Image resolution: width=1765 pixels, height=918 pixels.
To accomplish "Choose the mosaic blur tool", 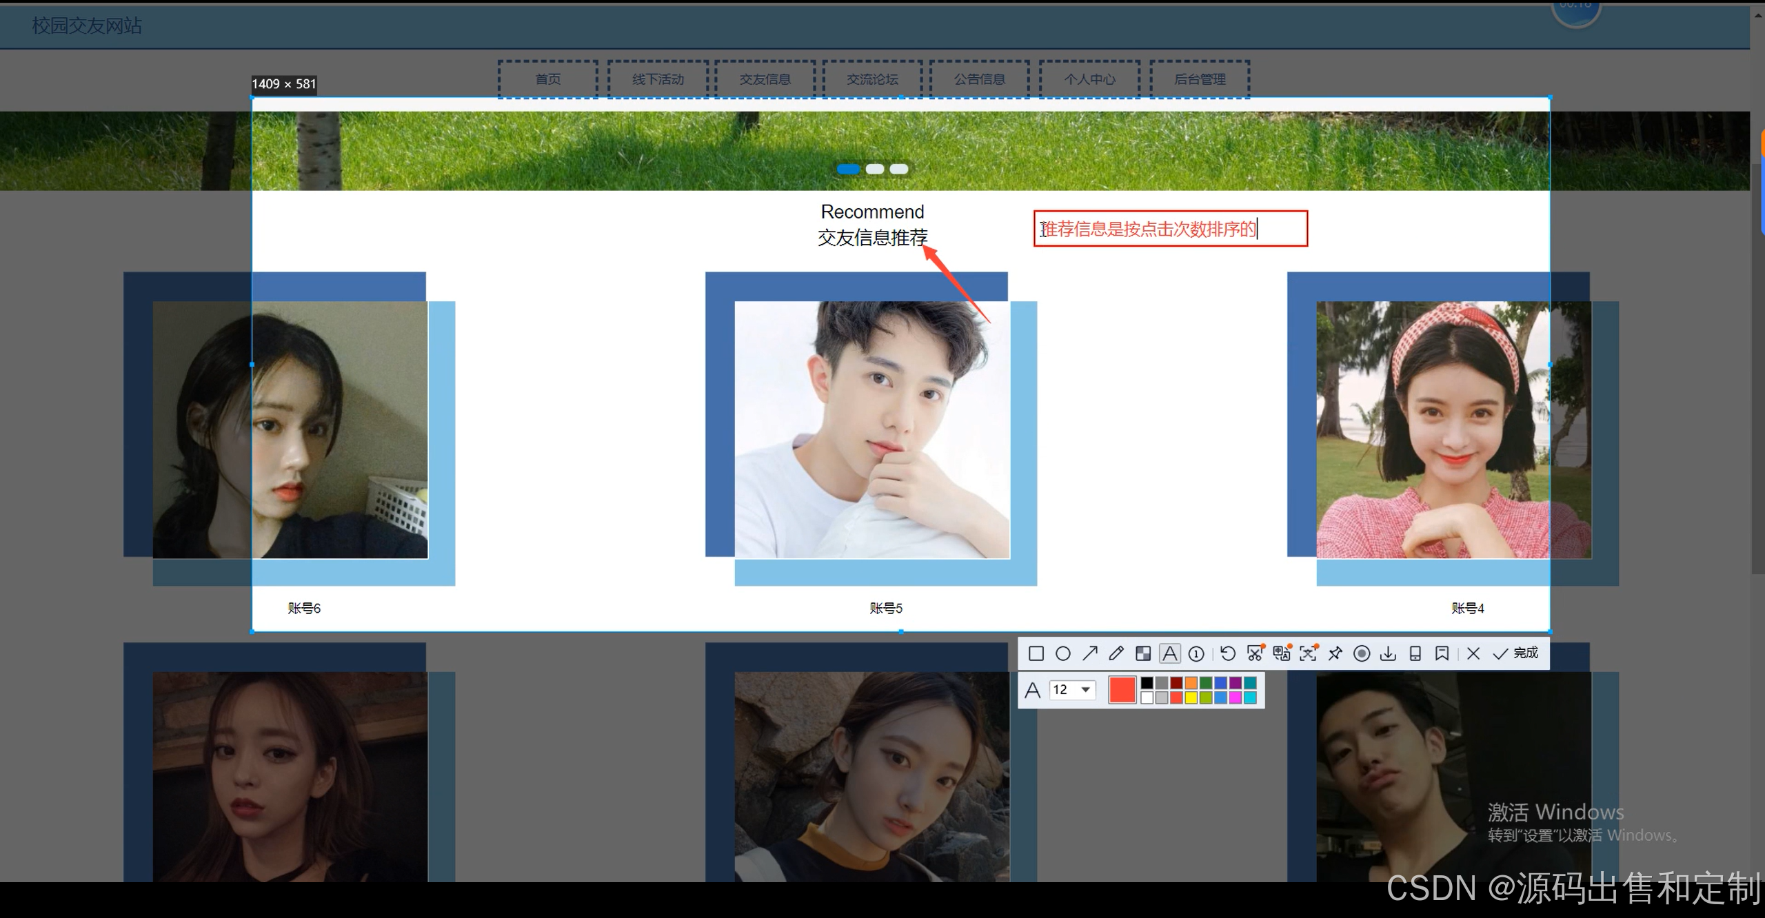I will 1143,653.
